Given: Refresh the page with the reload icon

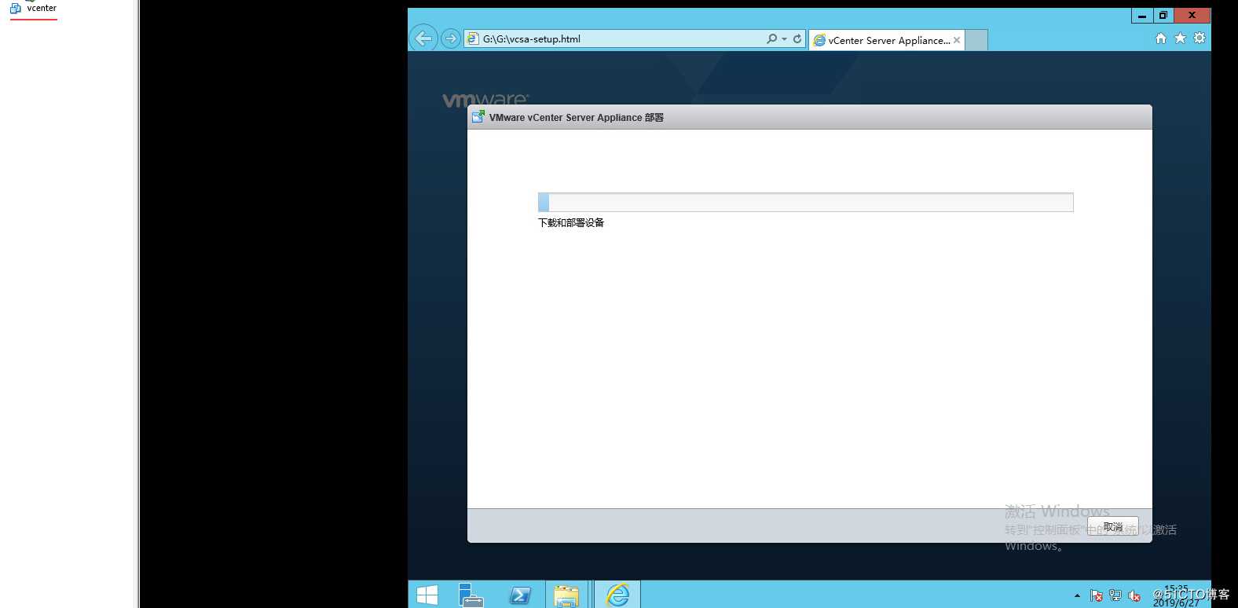Looking at the screenshot, I should click(x=797, y=38).
